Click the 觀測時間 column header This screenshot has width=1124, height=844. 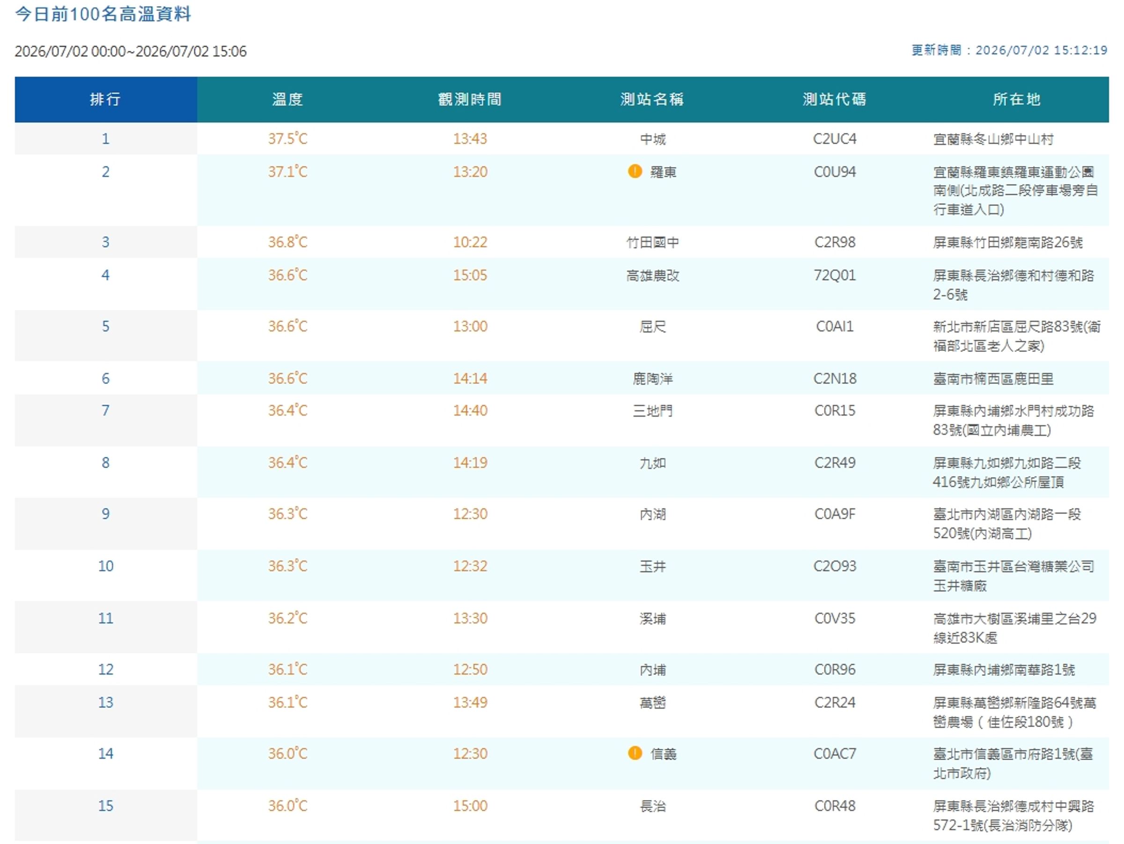[x=470, y=99]
